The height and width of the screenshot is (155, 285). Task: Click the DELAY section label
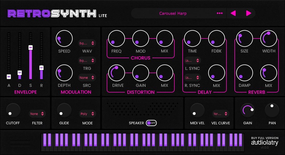pos(205,92)
